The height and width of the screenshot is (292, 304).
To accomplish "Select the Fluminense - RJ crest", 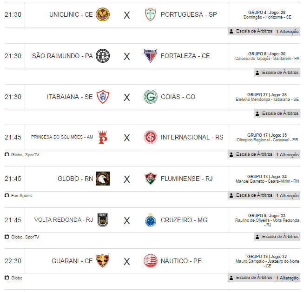I will click(x=151, y=179).
